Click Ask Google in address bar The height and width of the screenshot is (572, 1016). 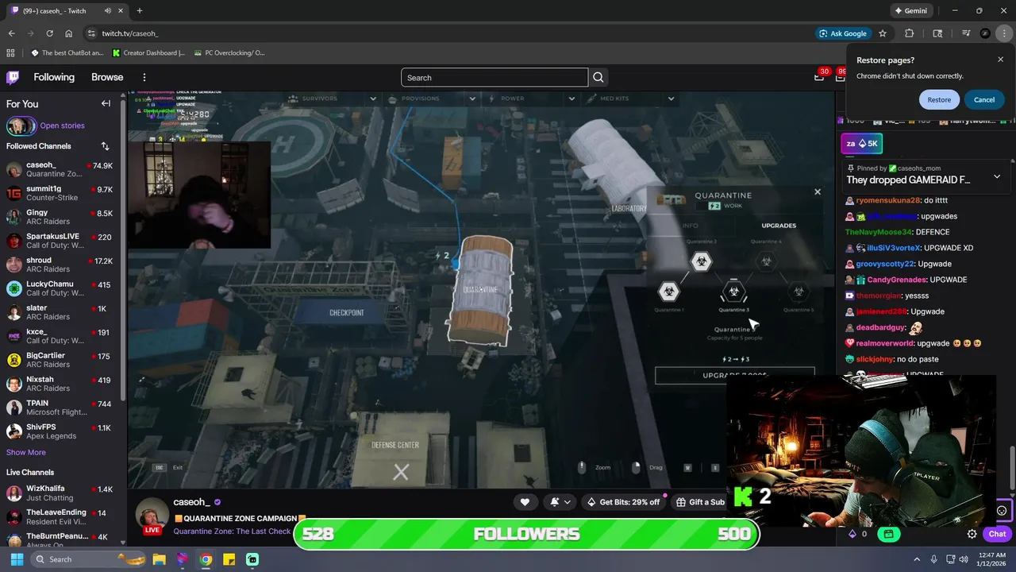[843, 33]
